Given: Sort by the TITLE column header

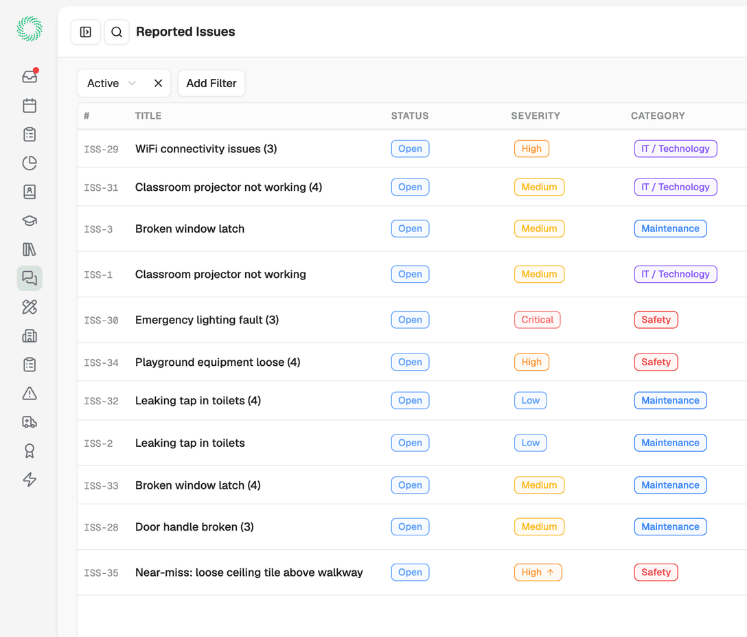Looking at the screenshot, I should [148, 116].
